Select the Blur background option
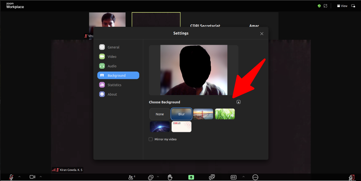This screenshot has width=361, height=181. tap(182, 114)
